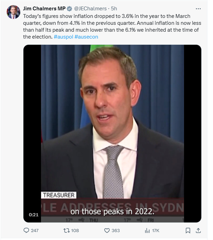Click the 108 reposts count
Image resolution: width=213 pixels, height=240 pixels.
click(75, 230)
